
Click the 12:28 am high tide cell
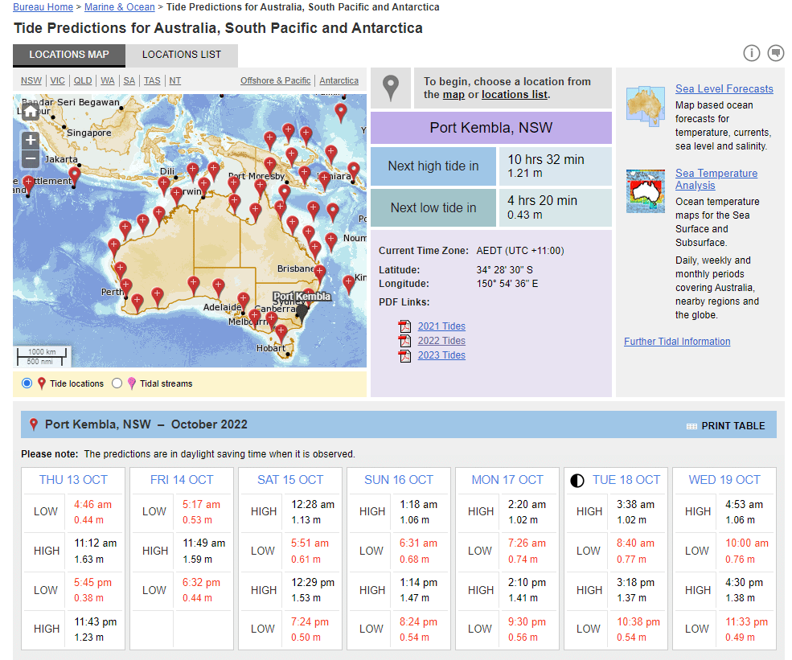313,512
